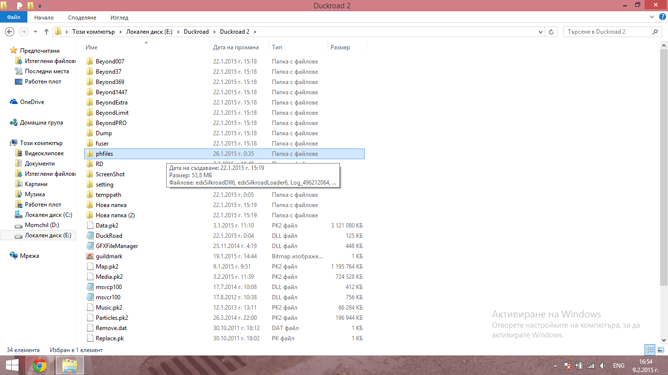Open Momchil (D:) drive in sidebar
Image resolution: width=668 pixels, height=375 pixels.
[x=42, y=225]
